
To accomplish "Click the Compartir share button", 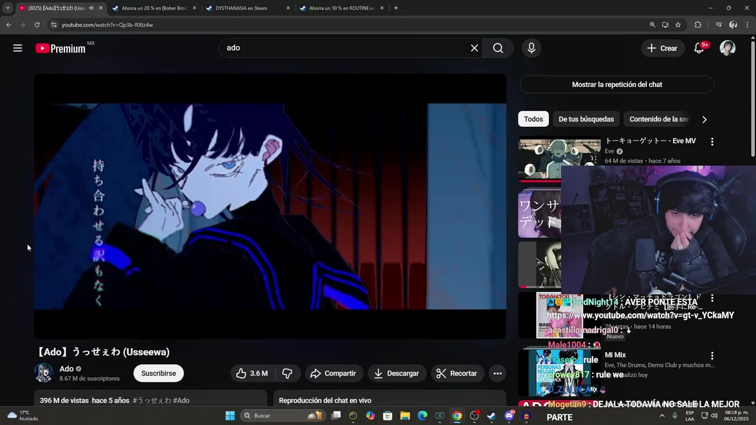I will pos(334,373).
